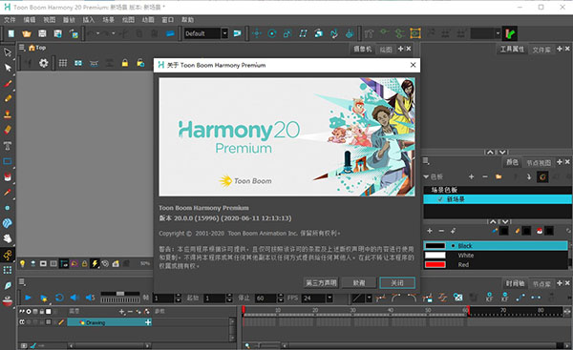Switch to the Tool Properties tab
Image resolution: width=573 pixels, height=350 pixels.
click(x=512, y=49)
